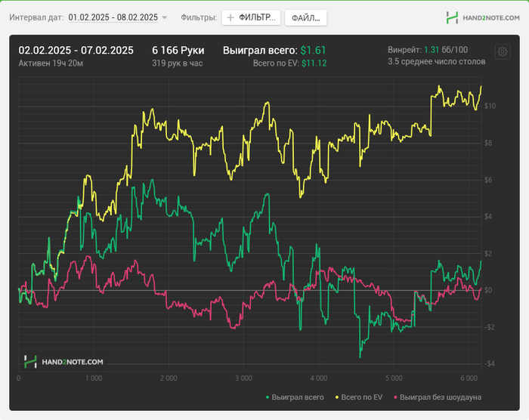The image size is (529, 420).
Task: Click the ФИЛЬТР... button
Action: (251, 17)
